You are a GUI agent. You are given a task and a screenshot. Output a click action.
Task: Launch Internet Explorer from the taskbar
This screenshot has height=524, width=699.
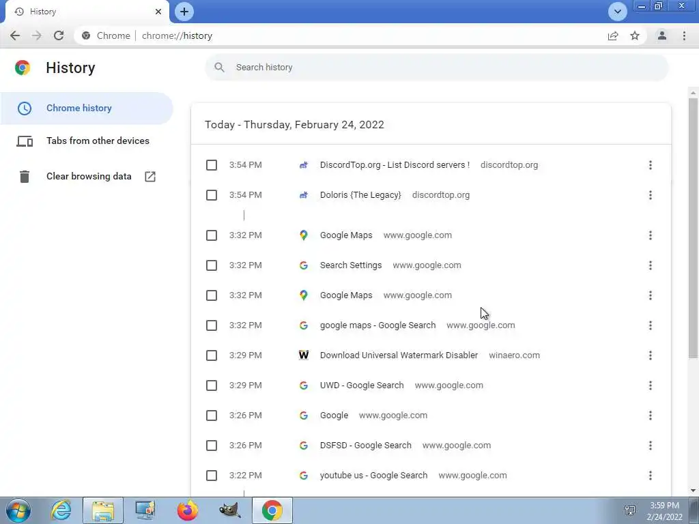pyautogui.click(x=61, y=510)
